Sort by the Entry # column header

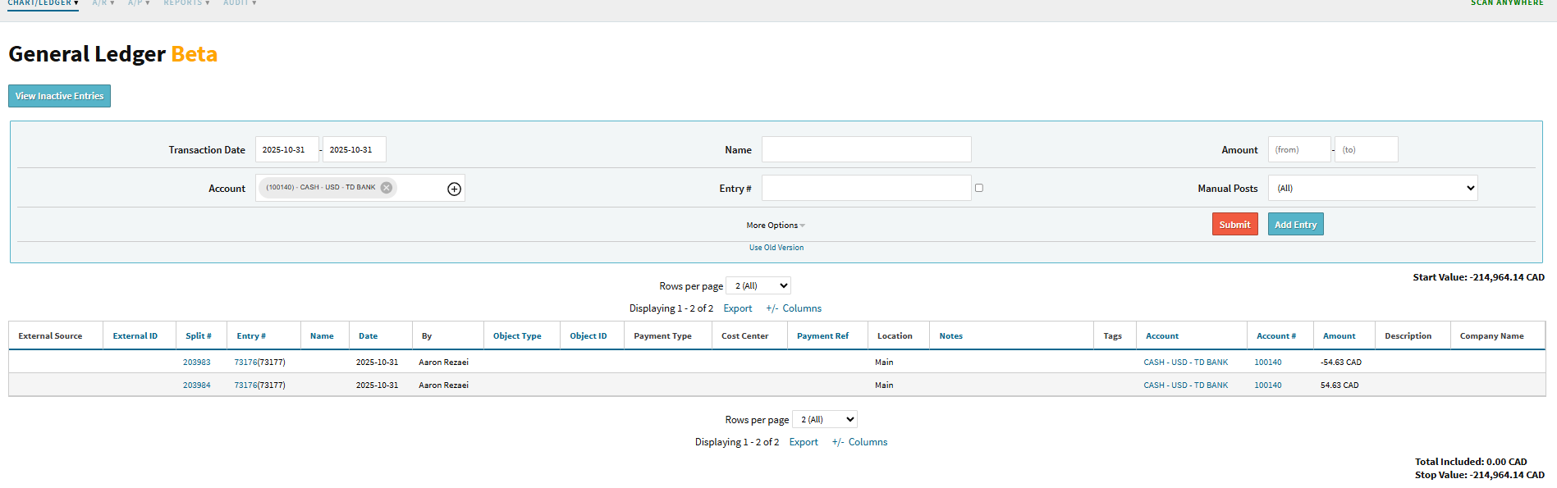[250, 336]
